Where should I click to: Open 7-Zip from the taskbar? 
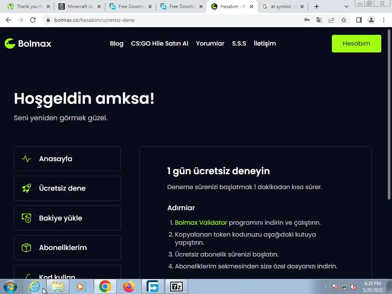click(176, 286)
